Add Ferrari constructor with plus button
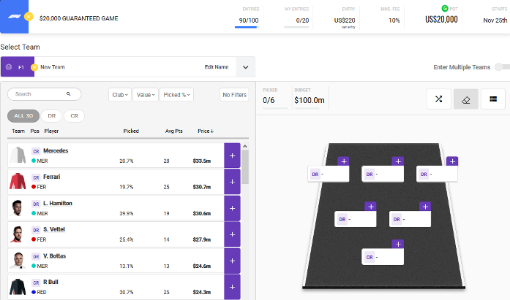The height and width of the screenshot is (300, 510). pyautogui.click(x=232, y=182)
